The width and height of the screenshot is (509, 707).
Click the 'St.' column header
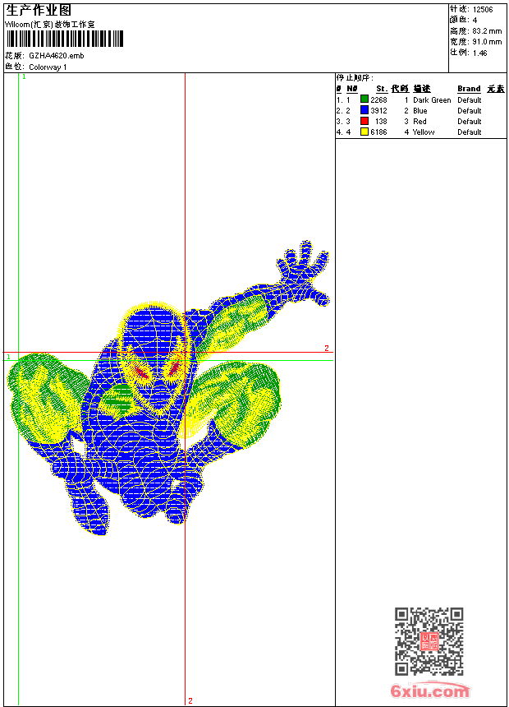tap(382, 89)
